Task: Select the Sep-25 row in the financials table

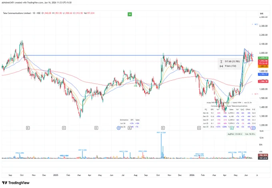Action: [x=229, y=120]
